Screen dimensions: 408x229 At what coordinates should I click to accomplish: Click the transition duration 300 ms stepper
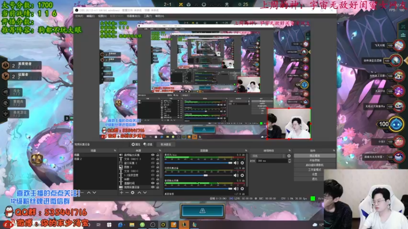pos(290,161)
